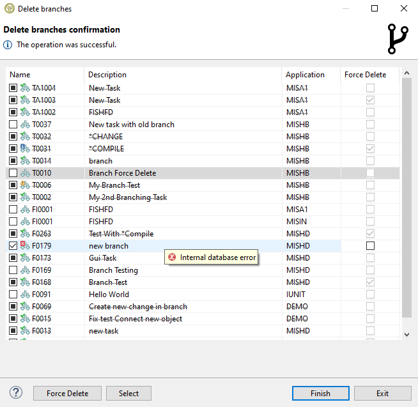The width and height of the screenshot is (418, 407).
Task: Click the error branch icon for F0179
Action: coord(25,246)
